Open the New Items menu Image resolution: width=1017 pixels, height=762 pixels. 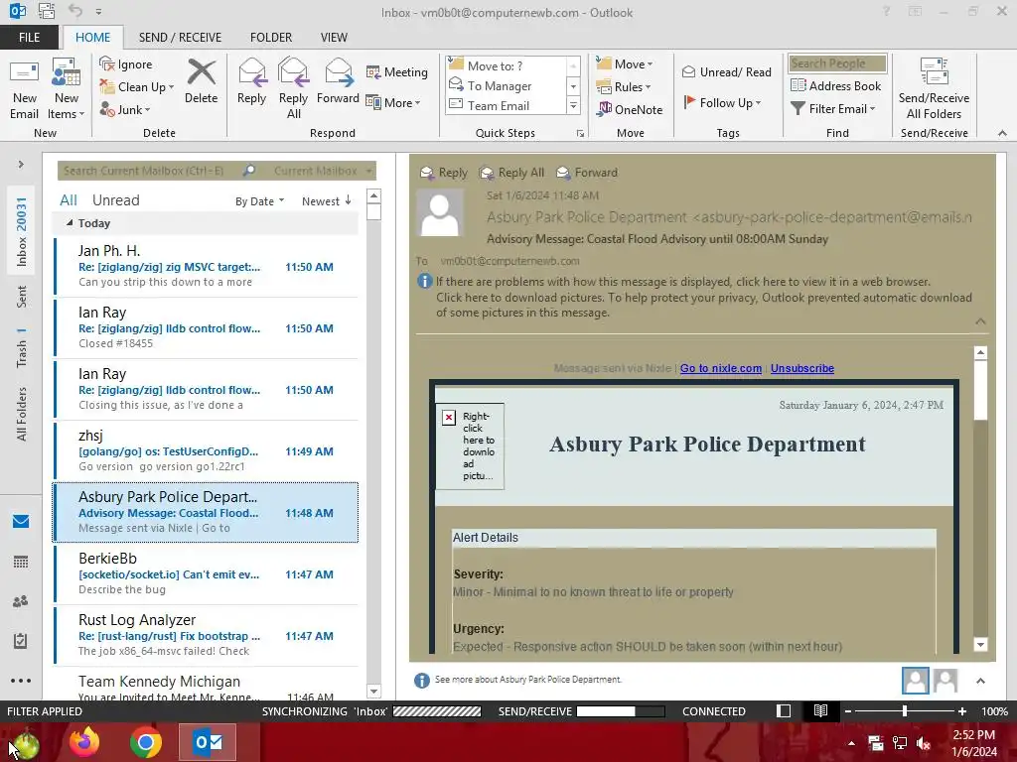67,89
